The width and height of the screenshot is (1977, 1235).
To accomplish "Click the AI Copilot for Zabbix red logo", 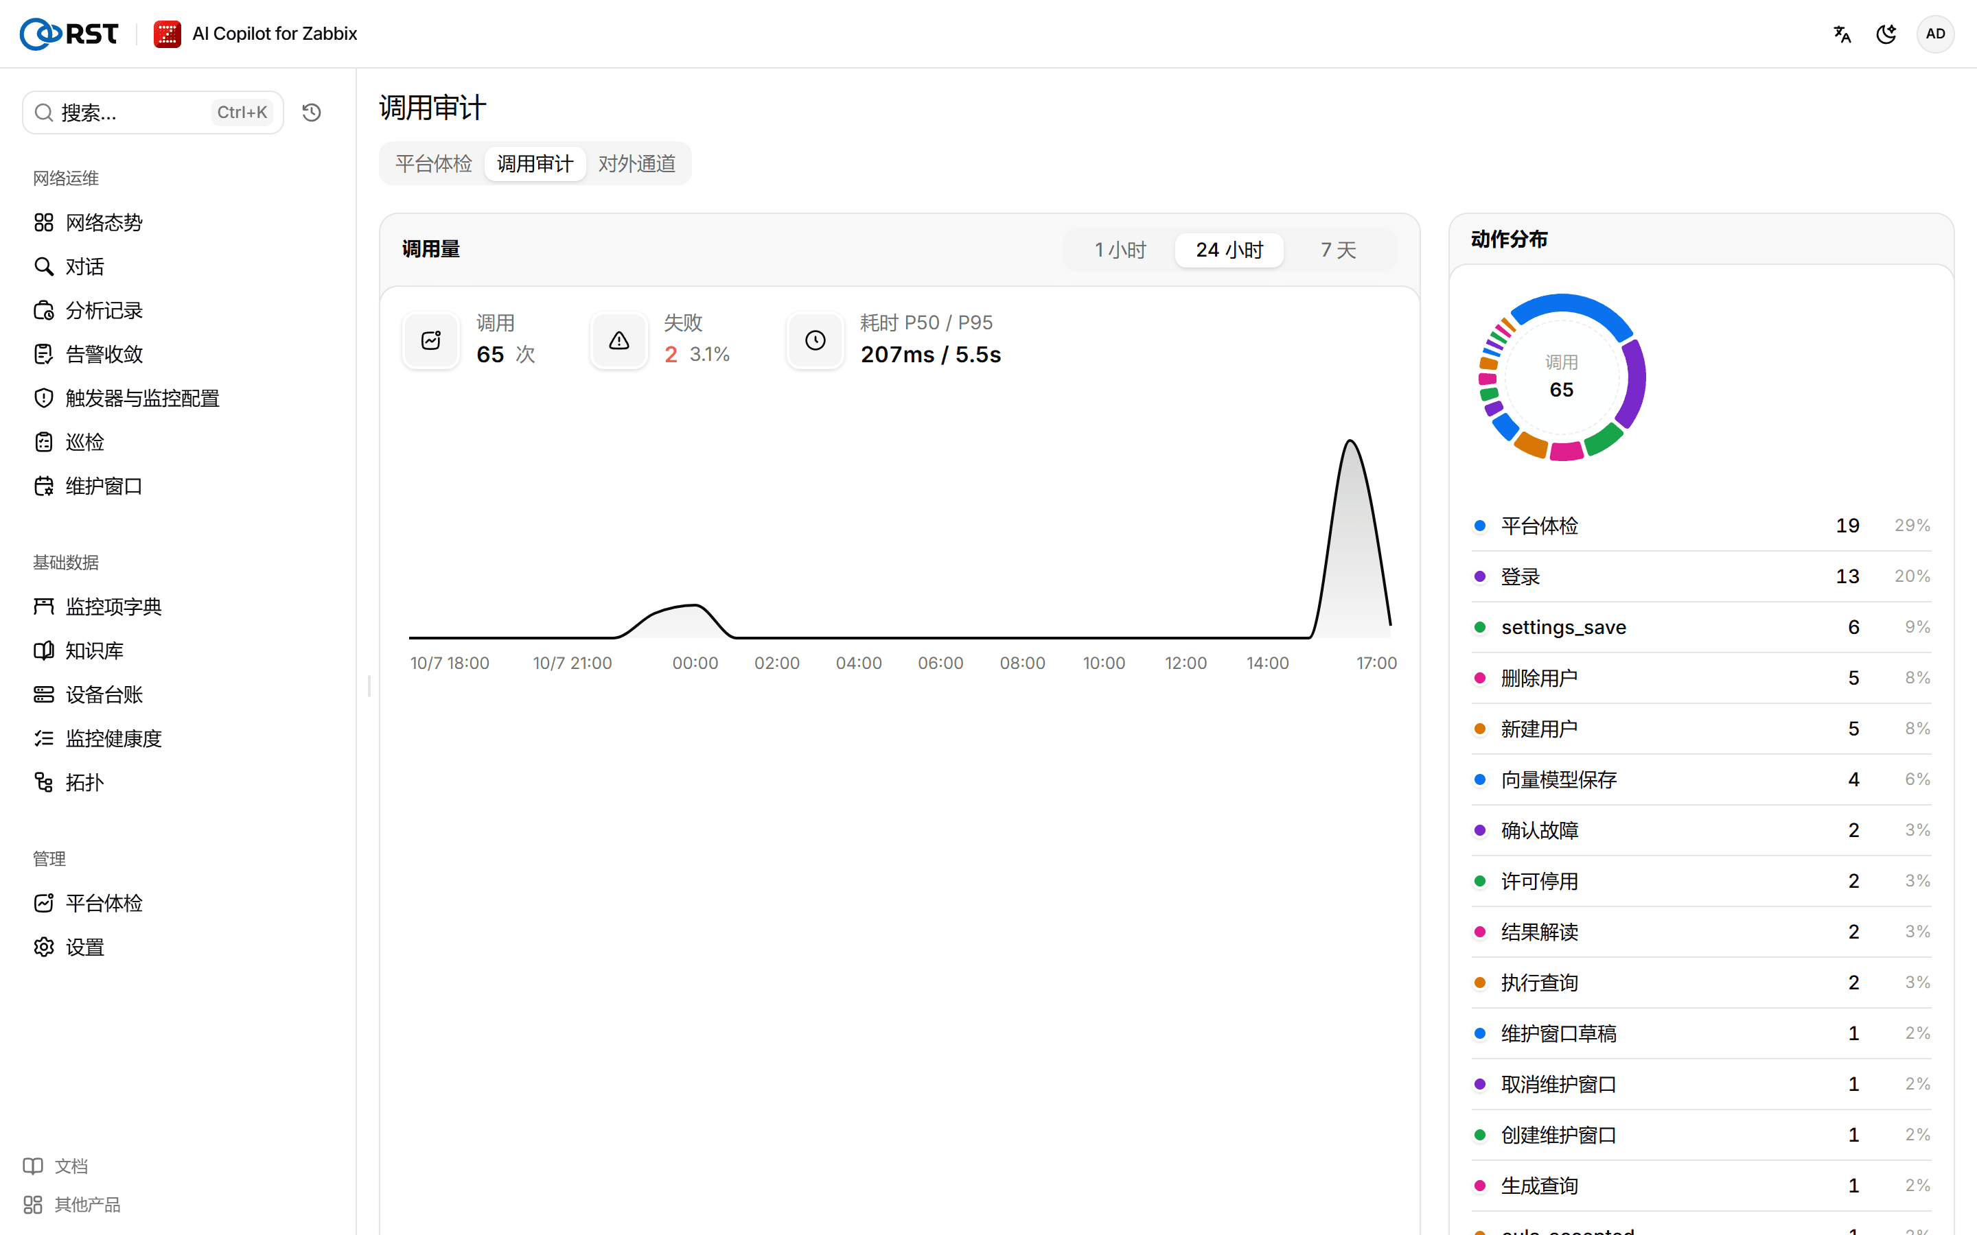I will click(x=167, y=34).
